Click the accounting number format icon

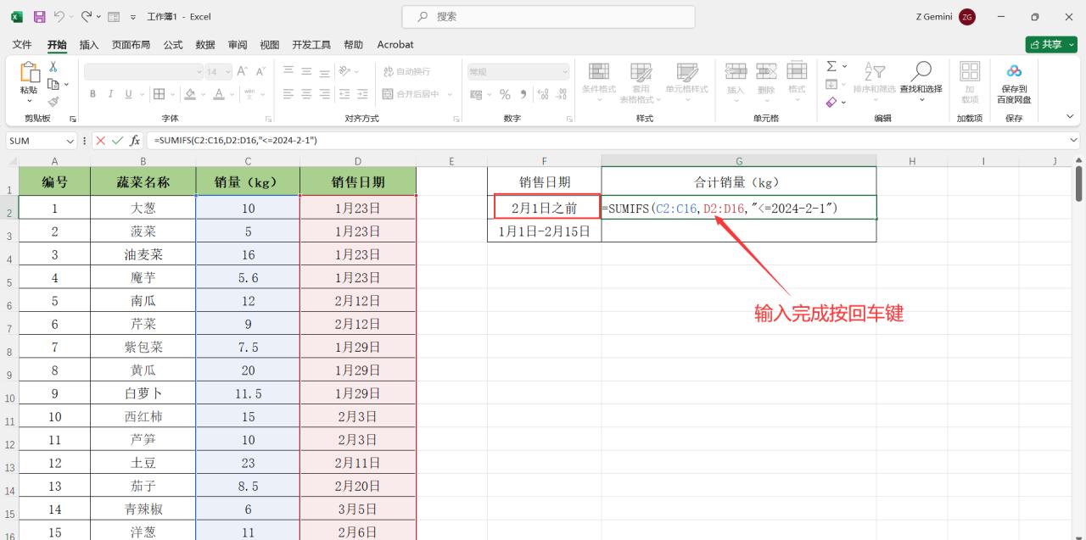pos(476,94)
